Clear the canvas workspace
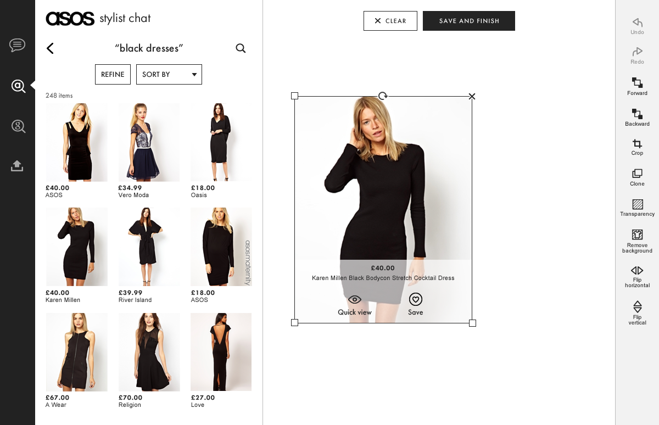Viewport: 659px width, 425px height. 390,20
